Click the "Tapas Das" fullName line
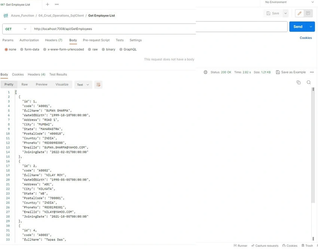 click(45, 240)
